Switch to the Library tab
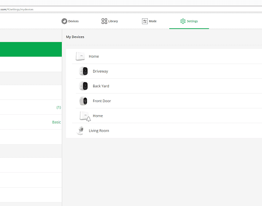 (110, 21)
